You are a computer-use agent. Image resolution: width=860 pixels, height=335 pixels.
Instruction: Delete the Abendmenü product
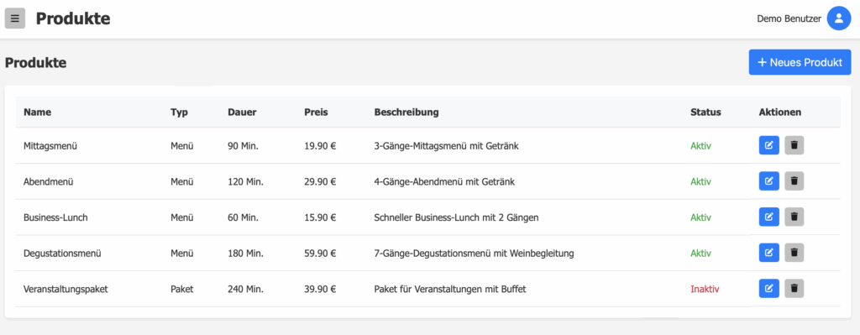click(794, 181)
